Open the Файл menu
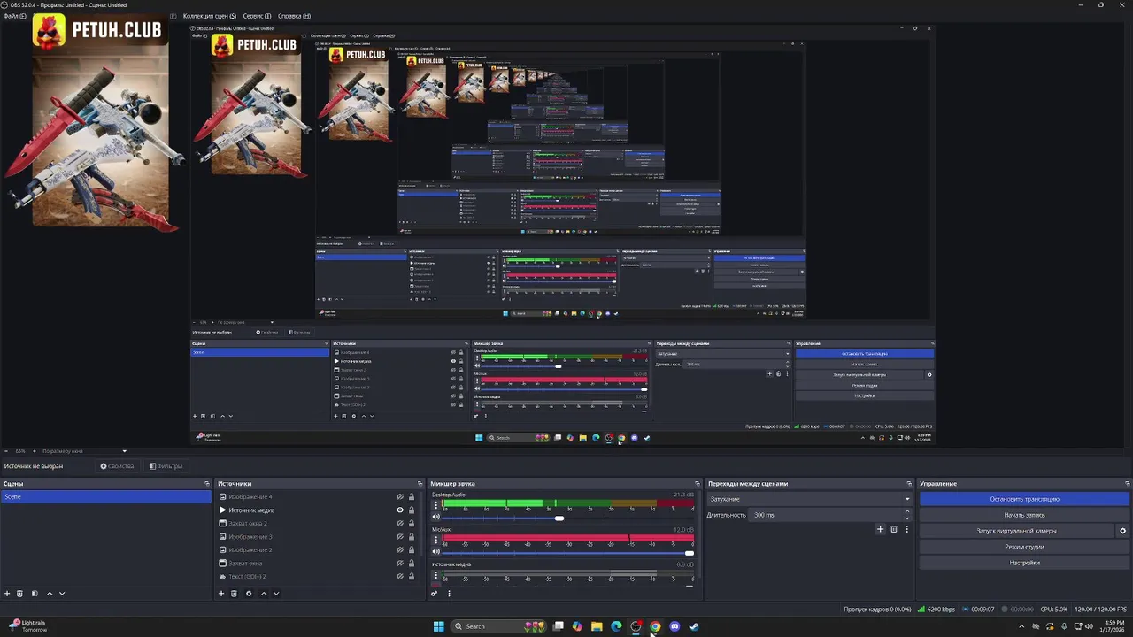The image size is (1133, 637). (13, 16)
